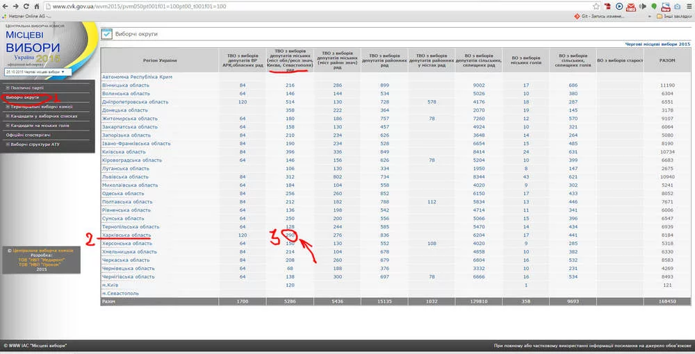
Task: Expand the Виборчі структури АТУ section
Action: (x=35, y=144)
